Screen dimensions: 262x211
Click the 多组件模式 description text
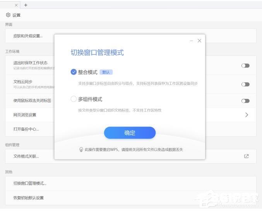[120, 110]
